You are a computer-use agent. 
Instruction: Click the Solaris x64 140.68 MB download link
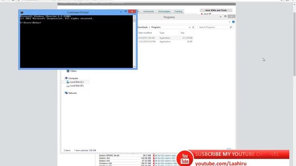tap(165, 158)
